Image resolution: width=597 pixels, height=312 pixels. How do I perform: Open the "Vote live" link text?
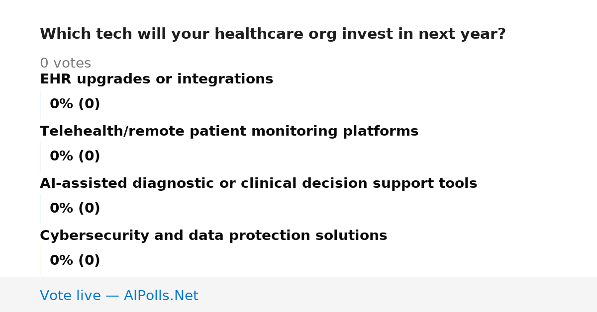[70, 296]
